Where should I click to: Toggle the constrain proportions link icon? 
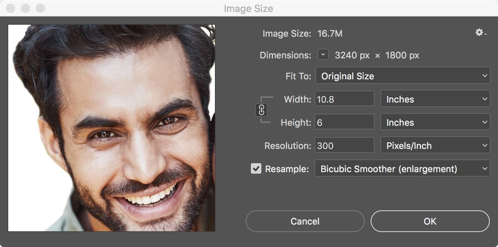click(x=262, y=110)
